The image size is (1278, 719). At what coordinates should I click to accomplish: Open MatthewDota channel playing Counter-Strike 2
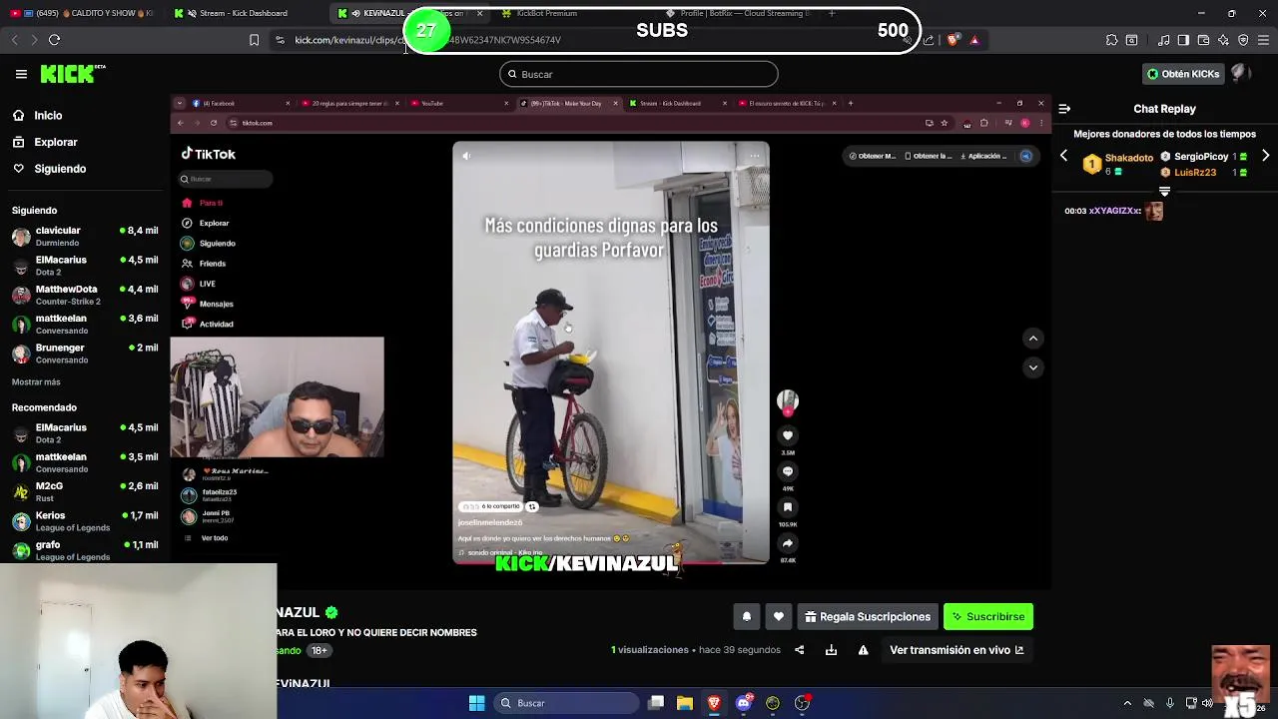[85, 295]
